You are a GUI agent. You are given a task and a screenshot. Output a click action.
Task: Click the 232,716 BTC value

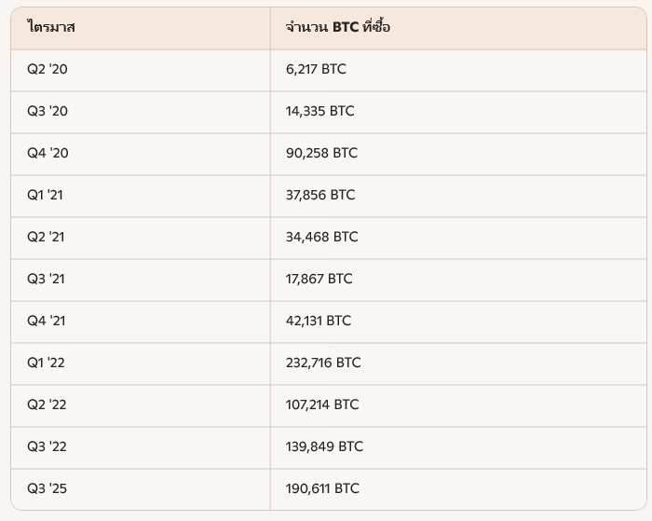tap(323, 363)
